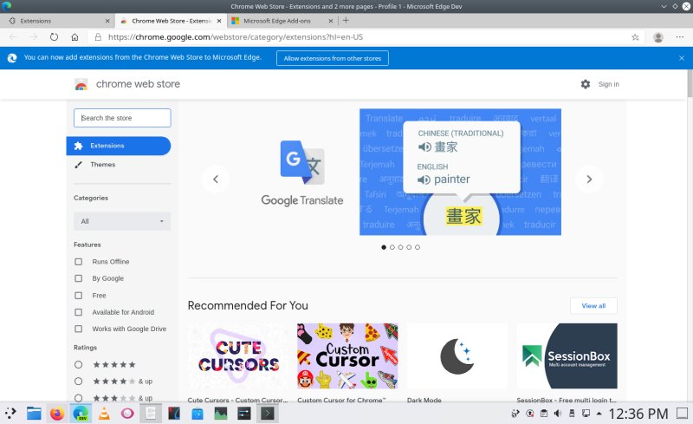Expand hidden system tray icons arrow
693x424 pixels.
pyautogui.click(x=599, y=414)
